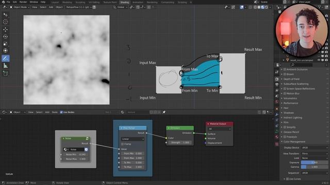Open the Edit menu
Viewport: 330px width, 185px height.
[x=15, y=2]
